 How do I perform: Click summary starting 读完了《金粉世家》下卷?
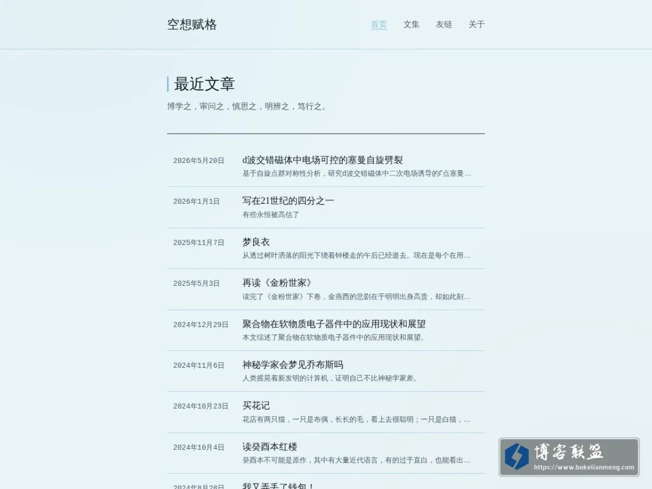pyautogui.click(x=357, y=297)
